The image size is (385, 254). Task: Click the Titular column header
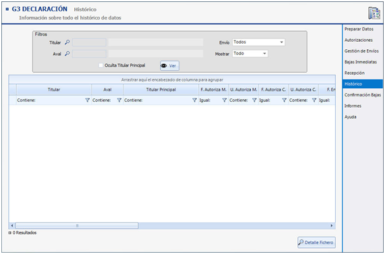pyautogui.click(x=54, y=90)
